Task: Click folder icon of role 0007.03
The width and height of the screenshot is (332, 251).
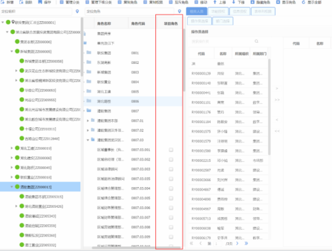Action: [93, 140]
